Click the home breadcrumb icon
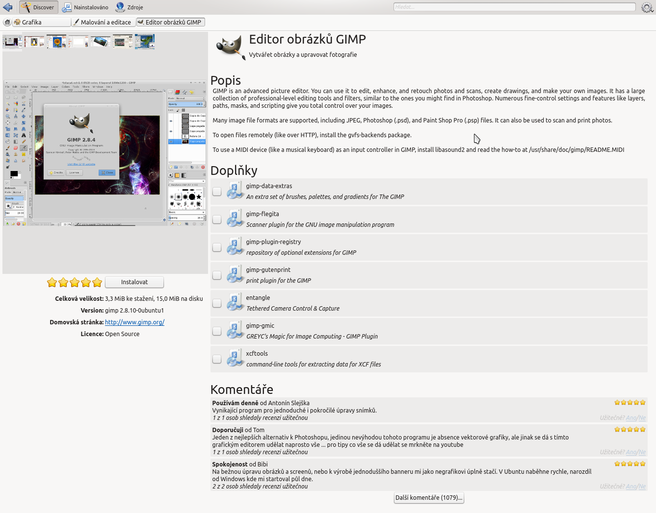Viewport: 656px width, 513px height. tap(7, 22)
